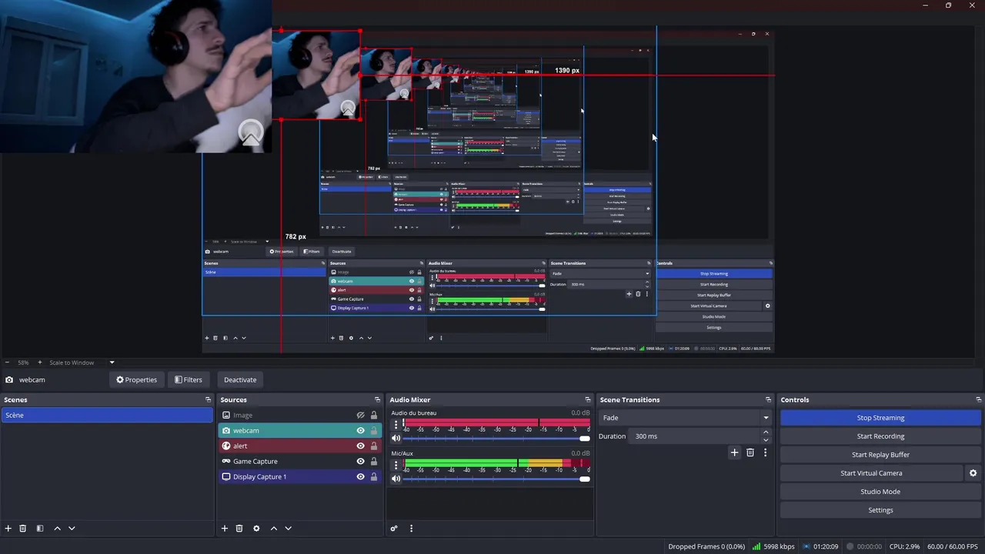Start Recording
This screenshot has height=554, width=985.
pos(880,436)
